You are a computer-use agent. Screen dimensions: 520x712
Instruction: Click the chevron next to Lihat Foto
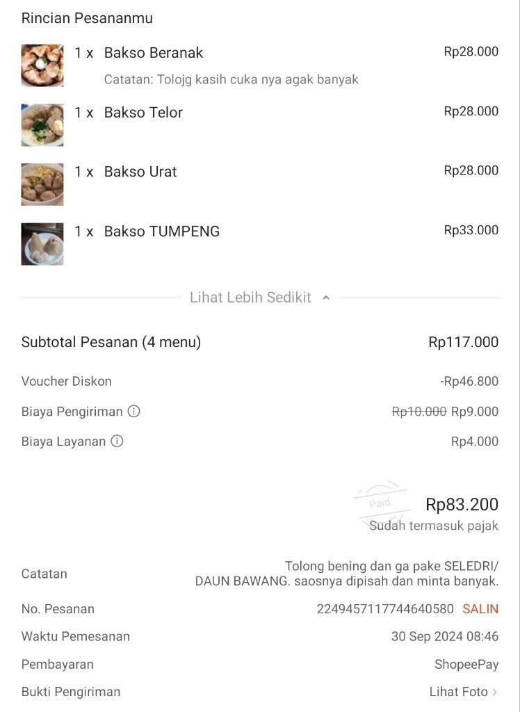tap(495, 692)
